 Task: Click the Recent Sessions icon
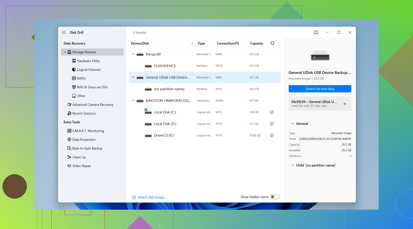(x=69, y=113)
